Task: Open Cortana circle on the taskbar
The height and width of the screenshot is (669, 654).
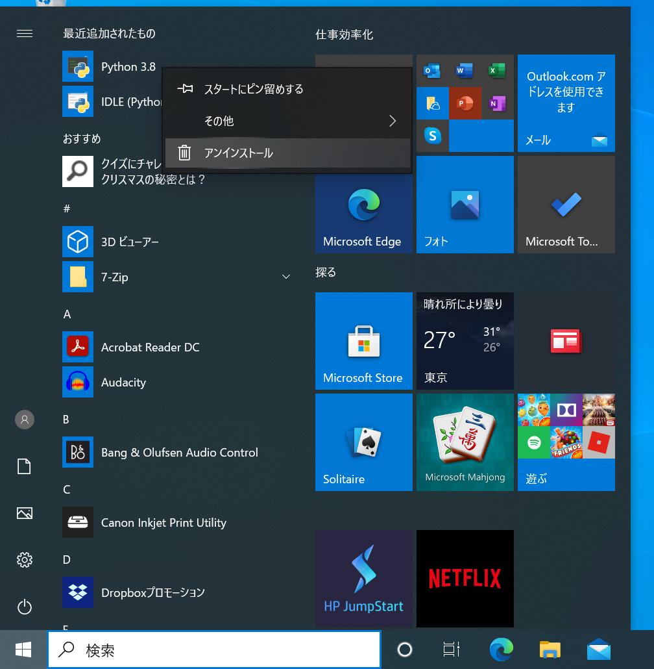Action: pos(404,650)
